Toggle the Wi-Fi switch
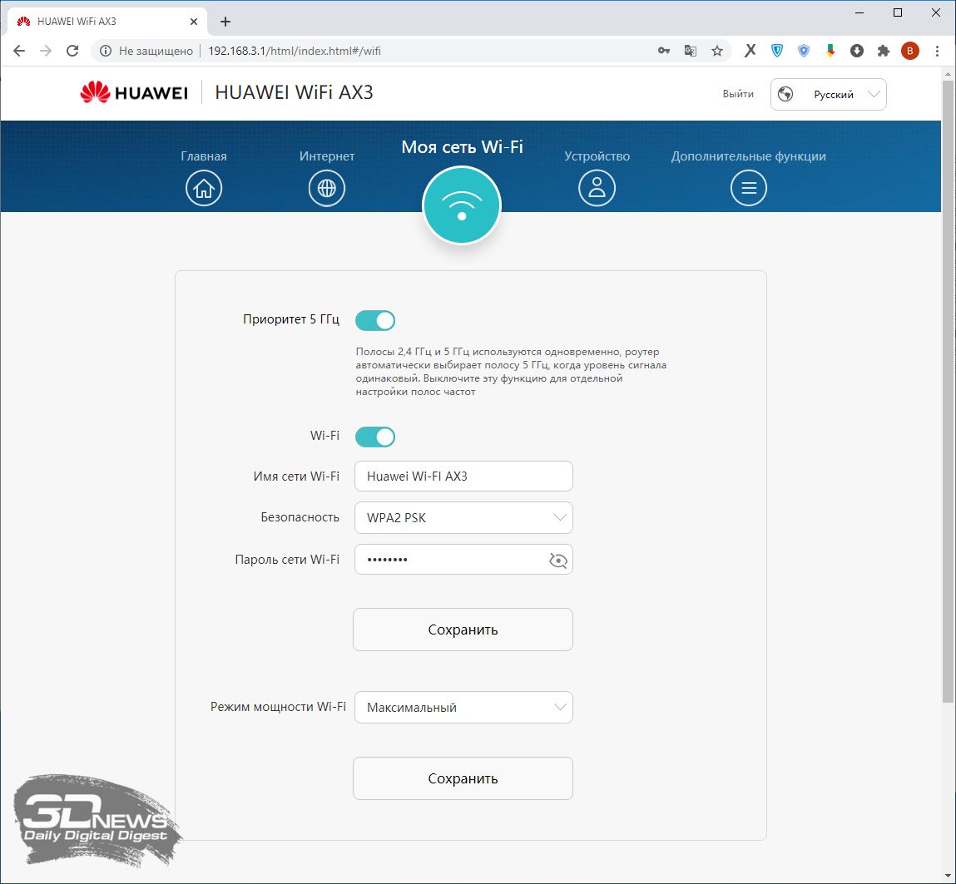 point(375,437)
